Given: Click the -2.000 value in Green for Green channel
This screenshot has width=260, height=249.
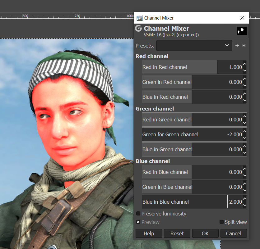Looking at the screenshot, I should click(234, 134).
